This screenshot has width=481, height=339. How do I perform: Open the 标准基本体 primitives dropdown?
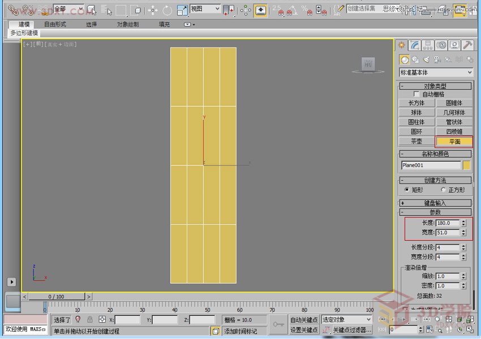point(435,72)
